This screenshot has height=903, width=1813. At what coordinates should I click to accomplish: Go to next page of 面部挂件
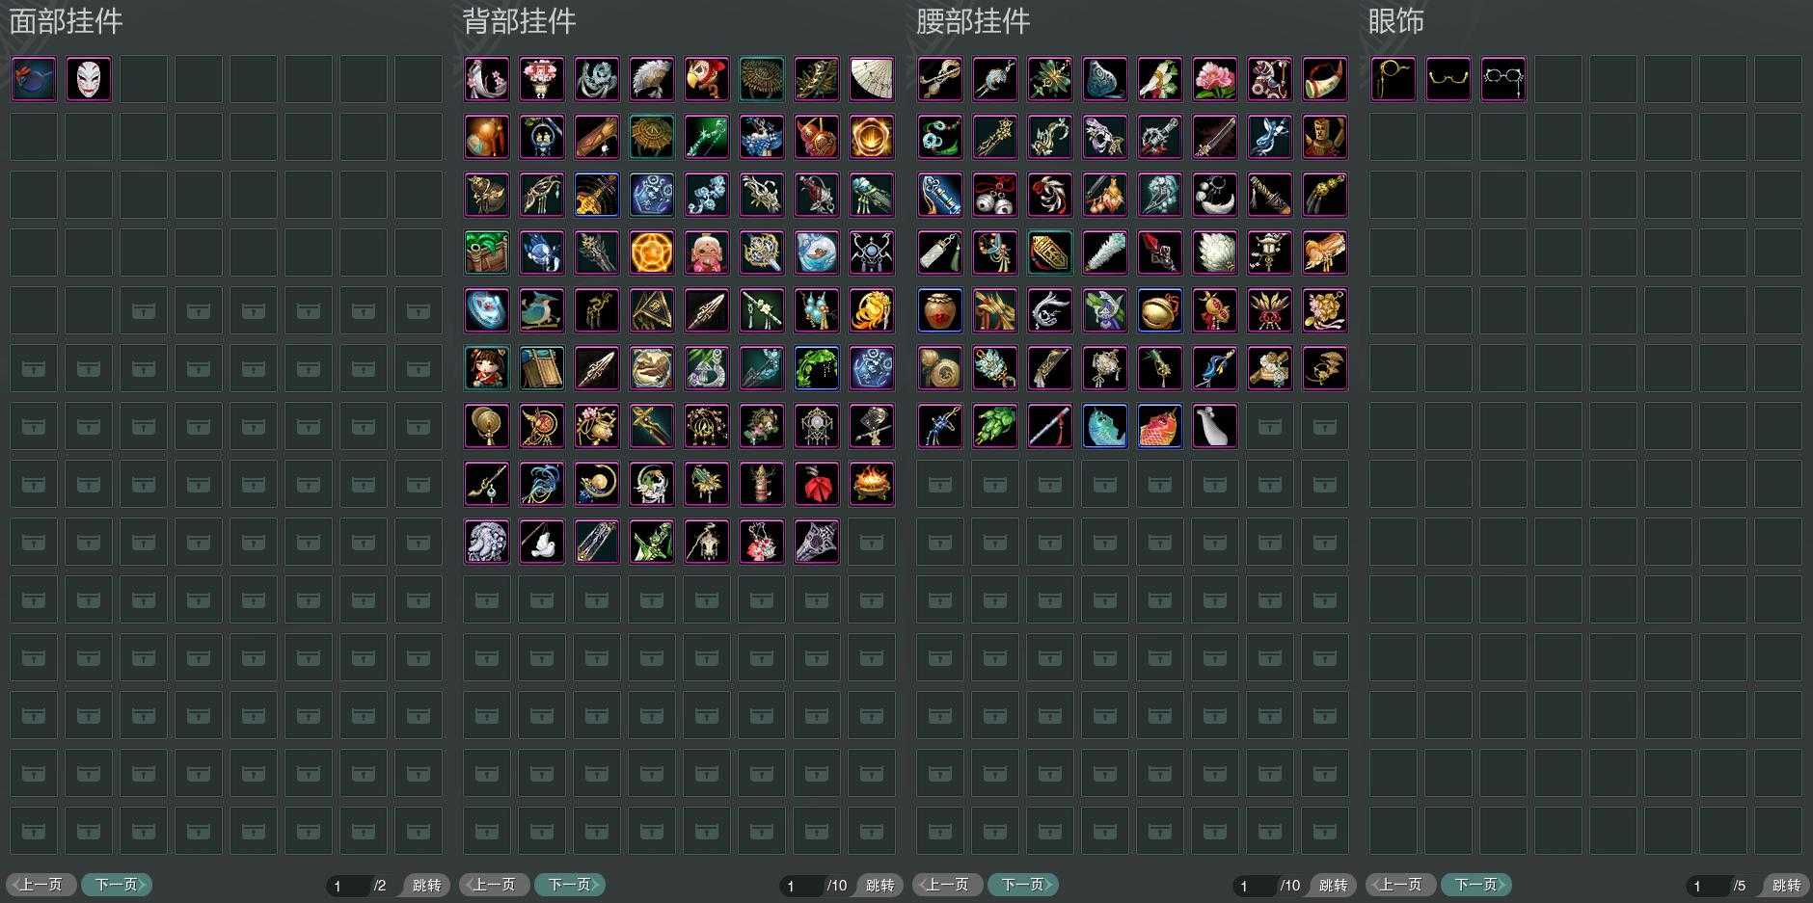(x=117, y=885)
